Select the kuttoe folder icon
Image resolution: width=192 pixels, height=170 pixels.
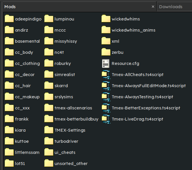click(9, 141)
